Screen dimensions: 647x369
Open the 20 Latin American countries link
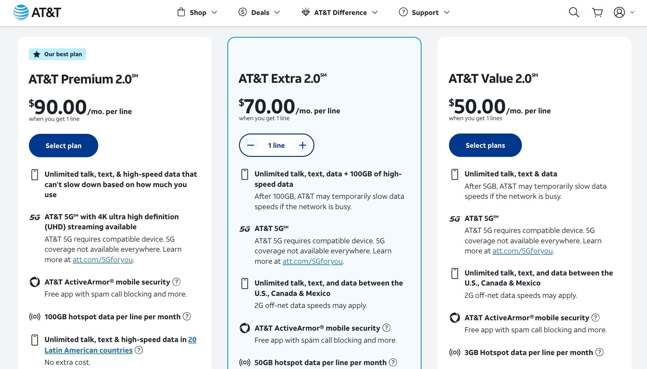click(88, 350)
